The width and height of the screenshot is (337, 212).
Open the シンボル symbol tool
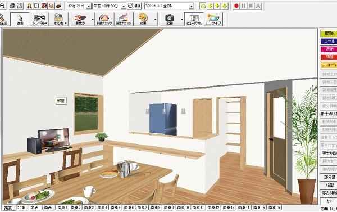40,19
